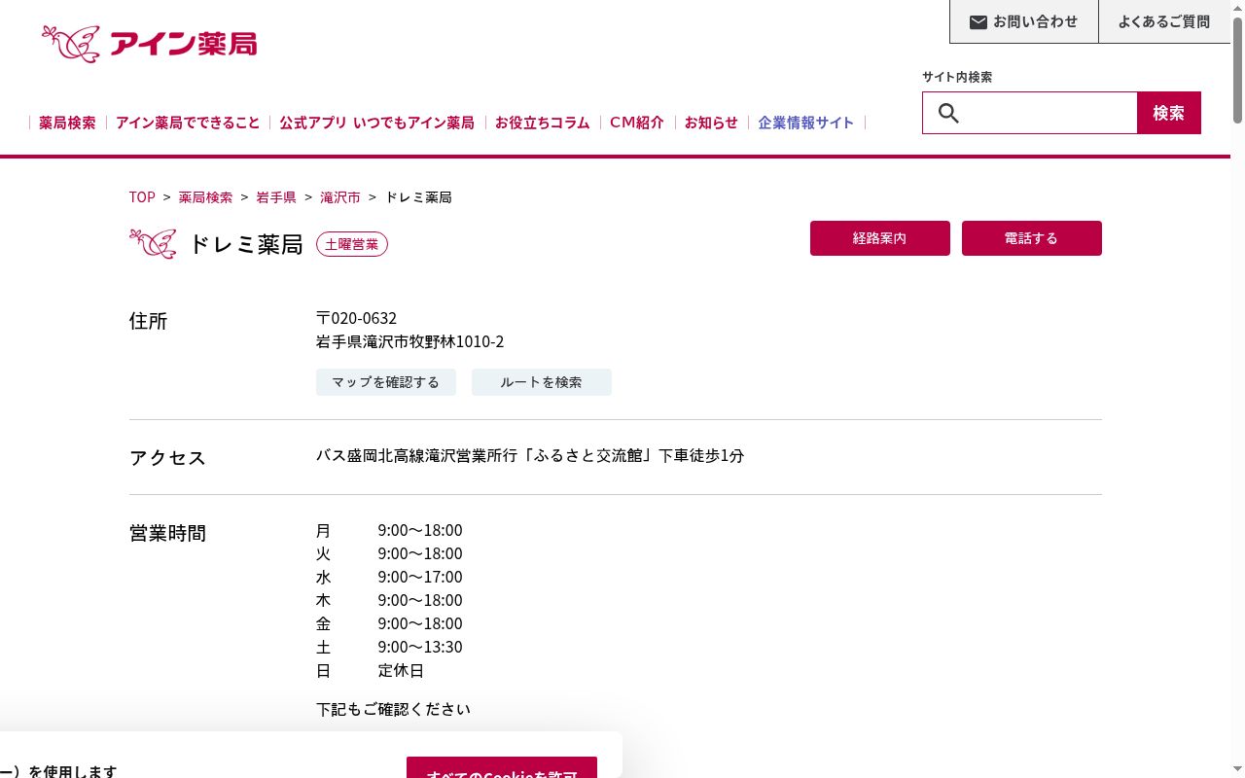Click Saturday hours 9:00〜13:30
1245x778 pixels.
coord(420,647)
